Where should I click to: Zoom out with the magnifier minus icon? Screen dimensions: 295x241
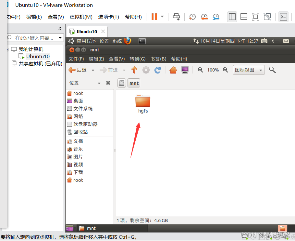coord(200,70)
